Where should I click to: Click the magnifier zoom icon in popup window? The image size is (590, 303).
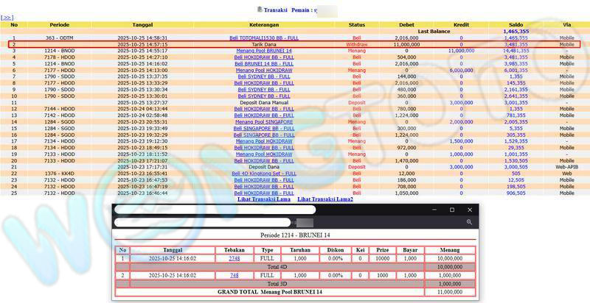pyautogui.click(x=469, y=221)
